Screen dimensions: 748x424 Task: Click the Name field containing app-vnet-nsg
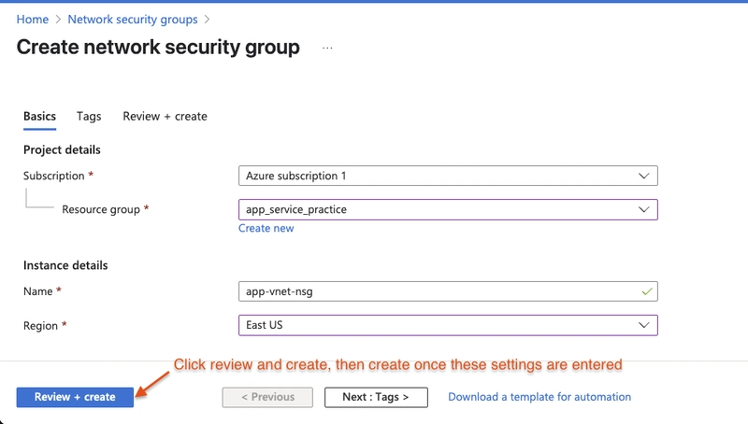448,291
